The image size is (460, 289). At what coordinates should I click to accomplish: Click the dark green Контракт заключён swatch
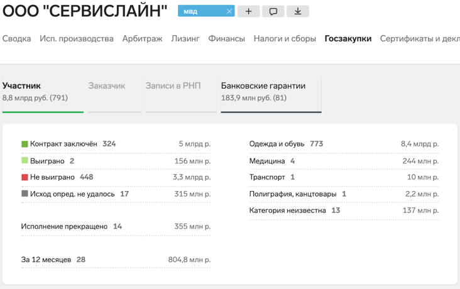(x=25, y=144)
